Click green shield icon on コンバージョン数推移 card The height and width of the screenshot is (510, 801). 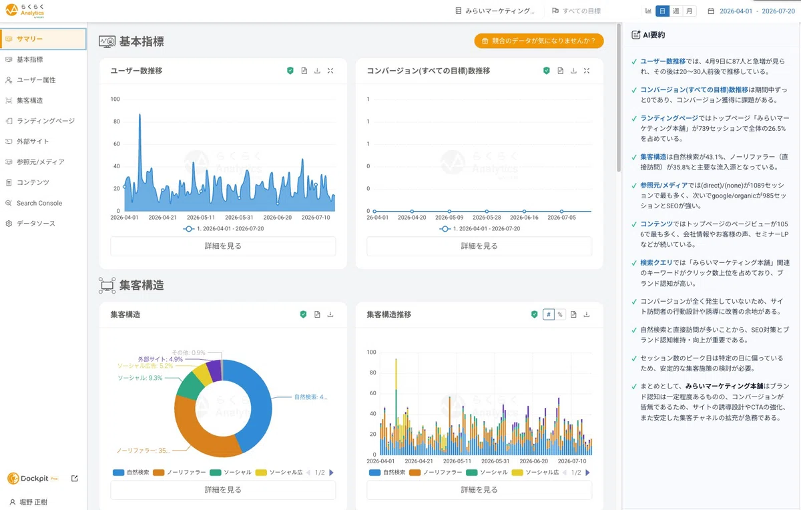(x=547, y=71)
